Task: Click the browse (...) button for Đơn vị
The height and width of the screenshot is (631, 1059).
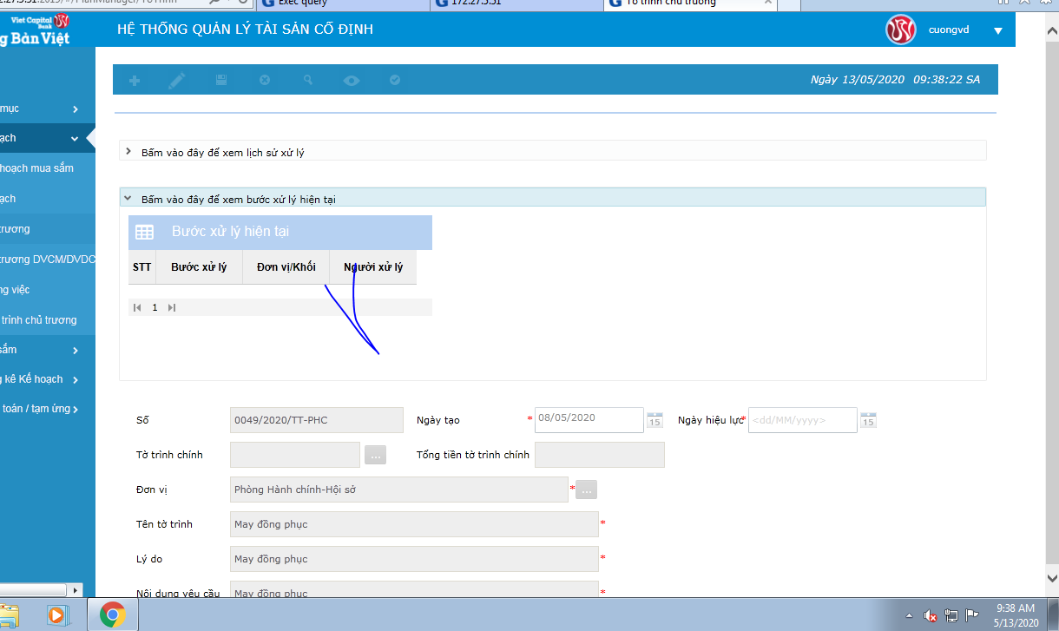Action: point(586,490)
